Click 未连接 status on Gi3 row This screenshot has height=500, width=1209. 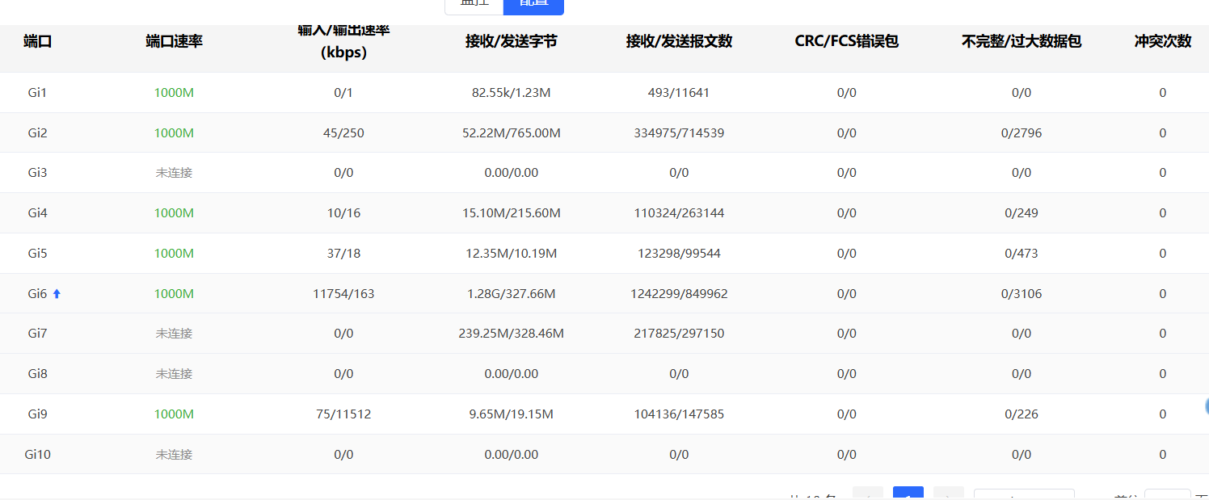pyautogui.click(x=174, y=173)
